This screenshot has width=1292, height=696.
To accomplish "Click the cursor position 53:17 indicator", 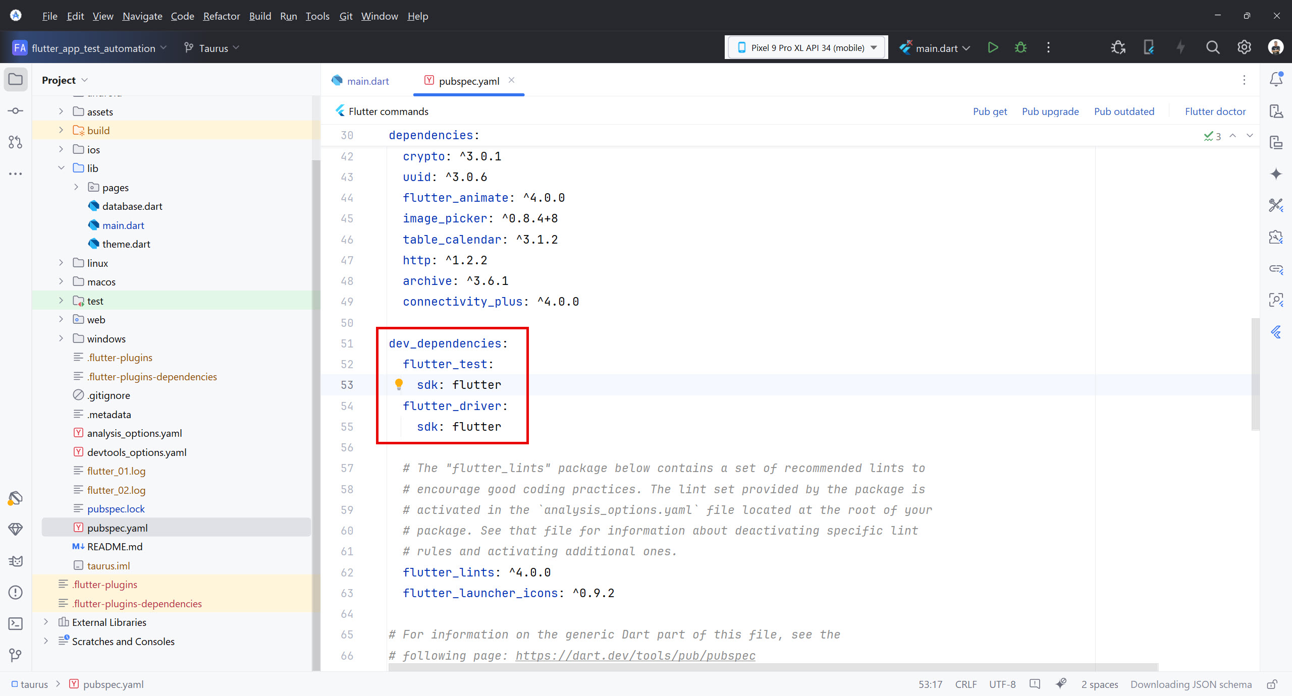I will (930, 684).
